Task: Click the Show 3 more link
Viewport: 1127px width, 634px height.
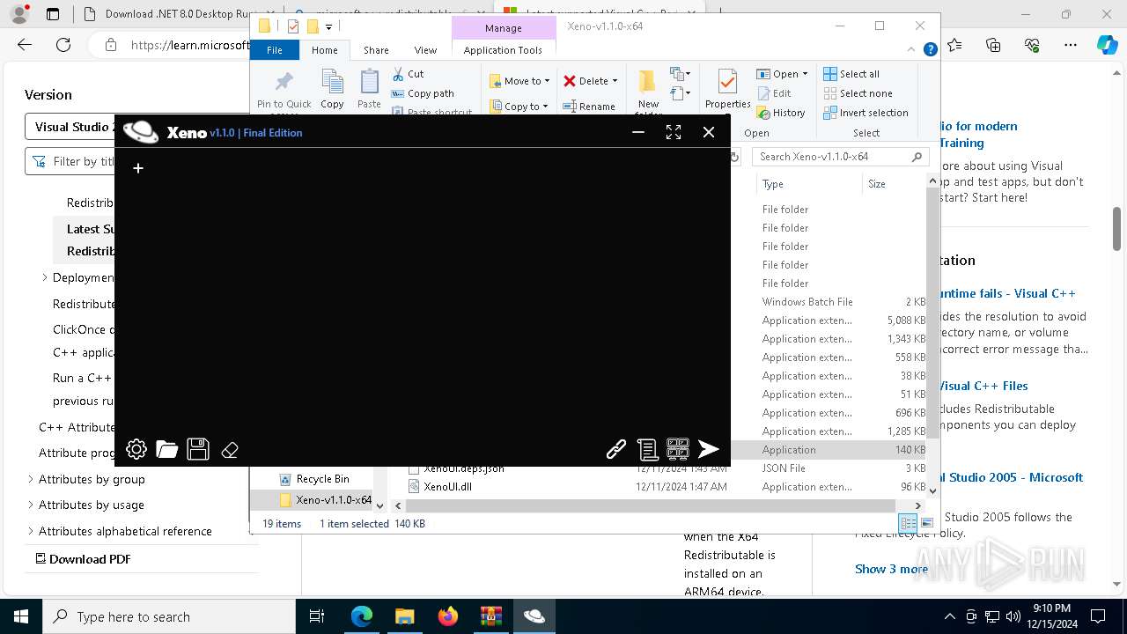Action: 891,569
